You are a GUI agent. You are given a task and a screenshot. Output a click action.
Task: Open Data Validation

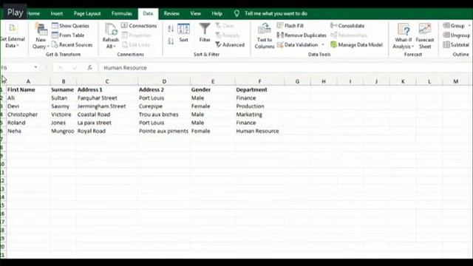point(298,44)
